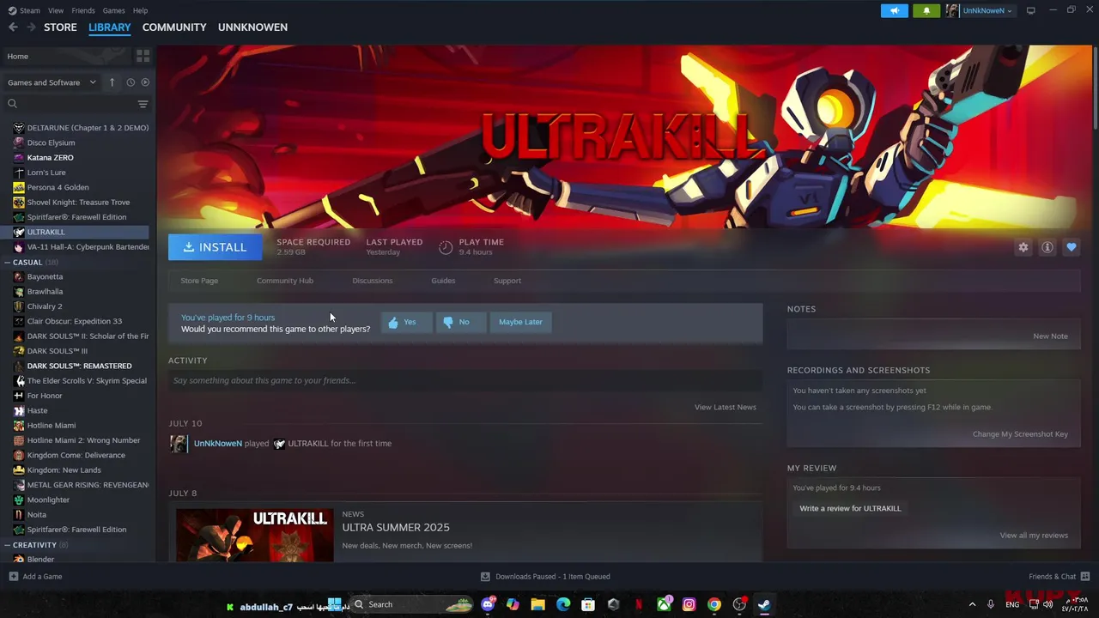Image resolution: width=1099 pixels, height=618 pixels.
Task: Select Katana ZERO in the library
Action: tap(50, 158)
